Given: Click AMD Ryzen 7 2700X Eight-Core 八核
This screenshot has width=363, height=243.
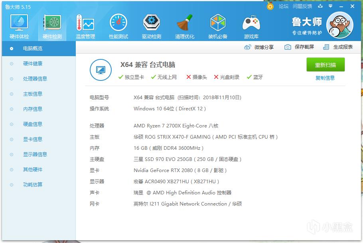Looking at the screenshot, I should [176, 126].
